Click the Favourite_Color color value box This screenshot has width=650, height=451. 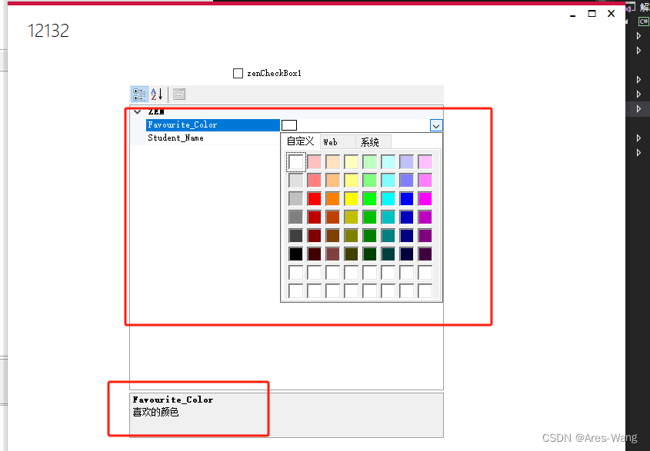289,124
